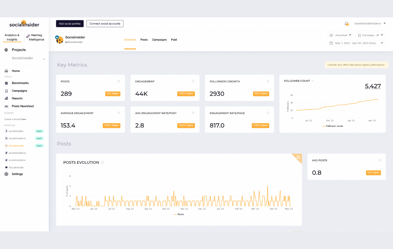393x249 pixels.
Task: Switch to the Paid tab
Action: pyautogui.click(x=174, y=40)
